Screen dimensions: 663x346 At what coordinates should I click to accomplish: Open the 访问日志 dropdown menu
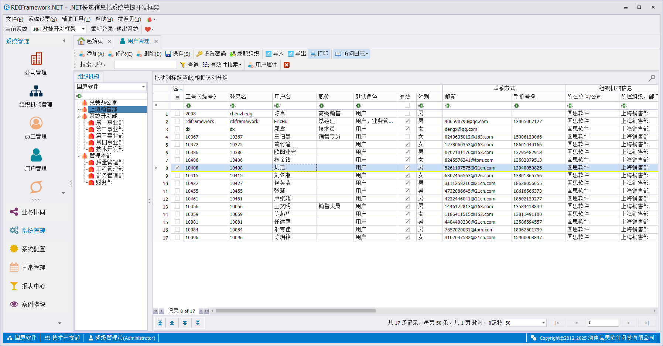[352, 54]
